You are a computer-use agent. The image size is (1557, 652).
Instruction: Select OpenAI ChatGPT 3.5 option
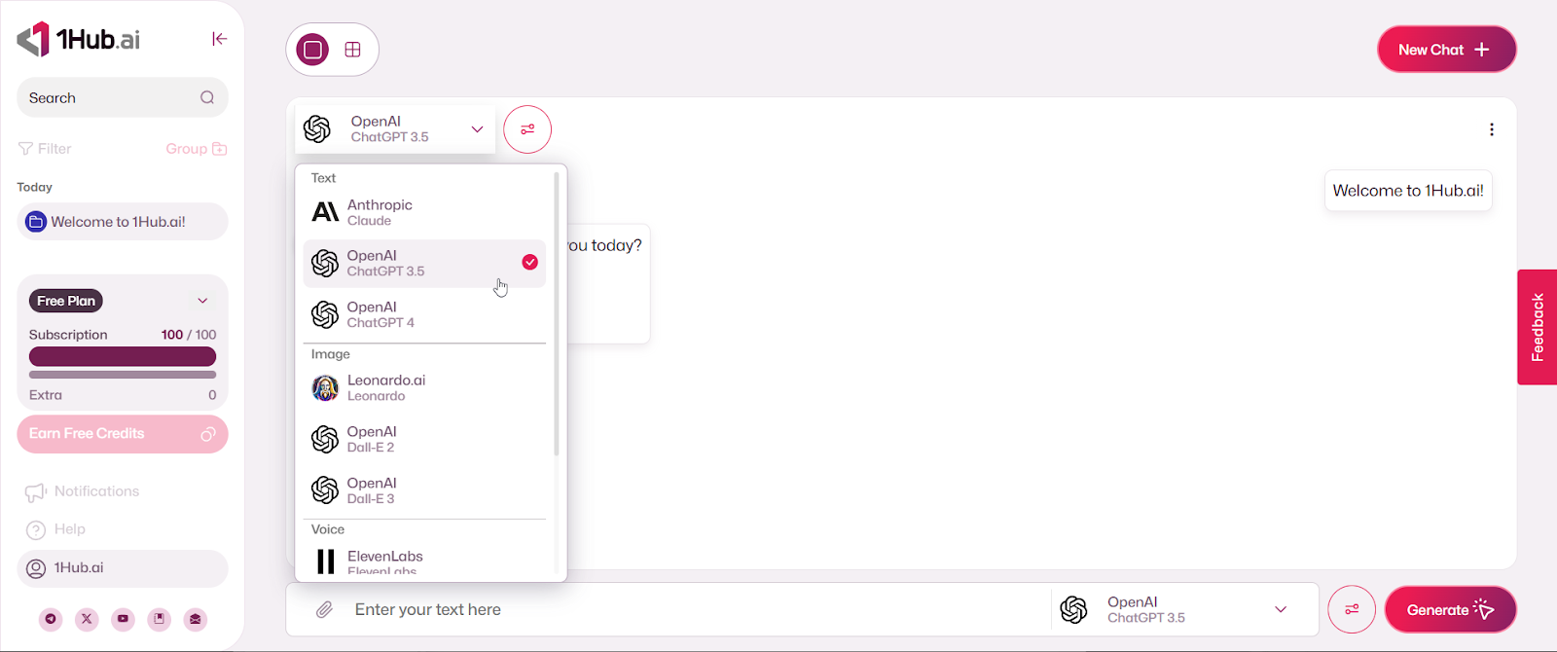coord(424,264)
